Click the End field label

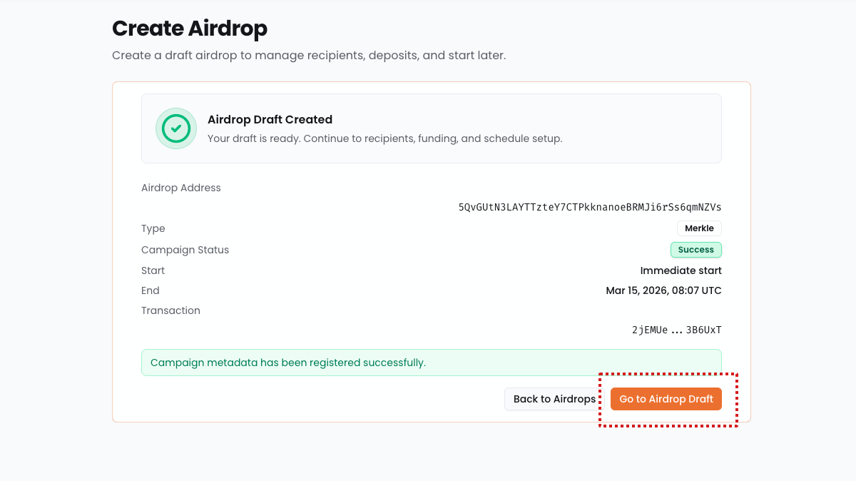click(151, 290)
